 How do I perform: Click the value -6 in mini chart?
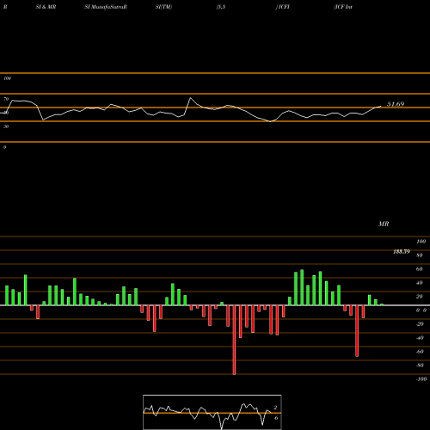275,418
